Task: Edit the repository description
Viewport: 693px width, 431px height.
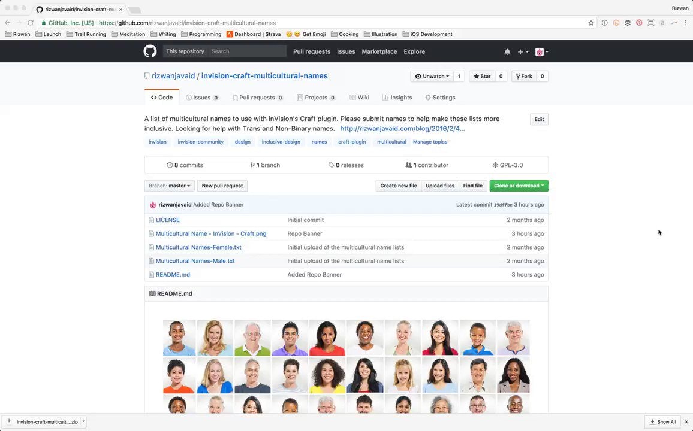Action: click(539, 119)
